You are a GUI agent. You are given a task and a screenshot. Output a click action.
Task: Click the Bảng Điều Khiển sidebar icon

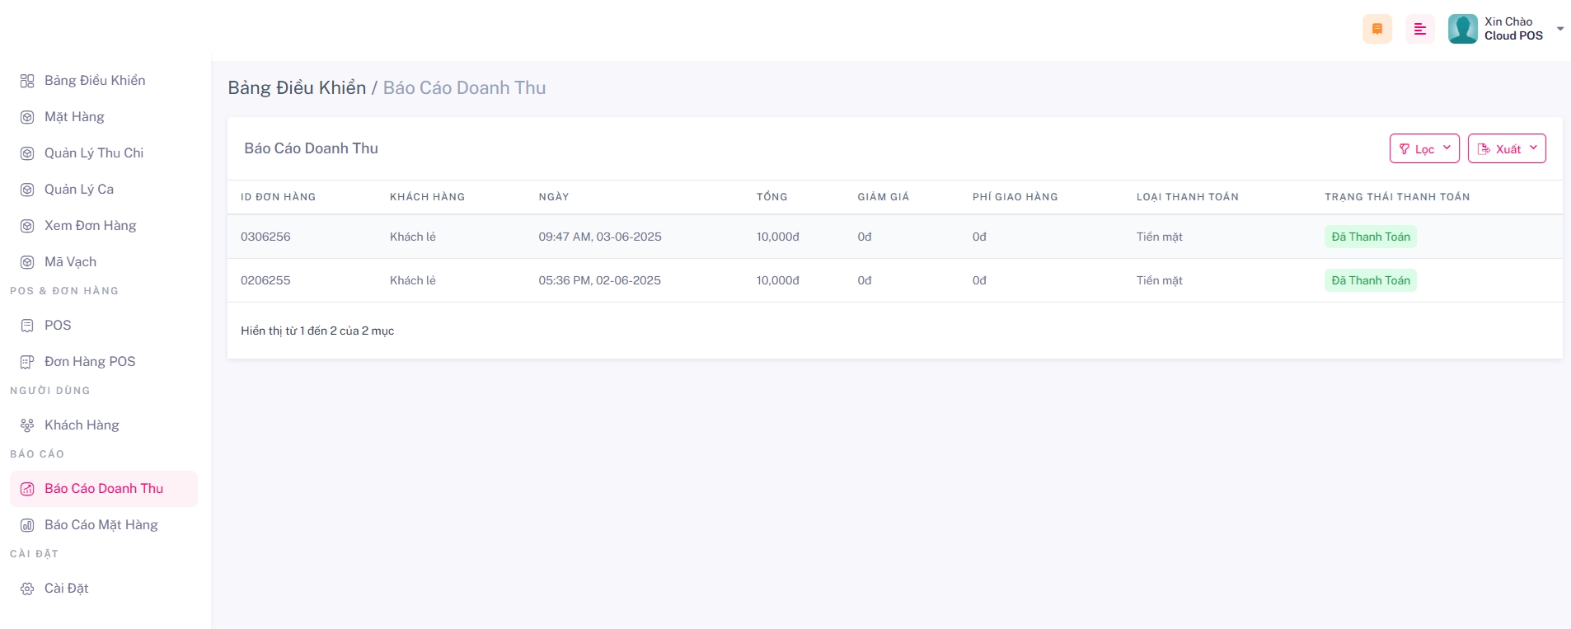(x=27, y=81)
